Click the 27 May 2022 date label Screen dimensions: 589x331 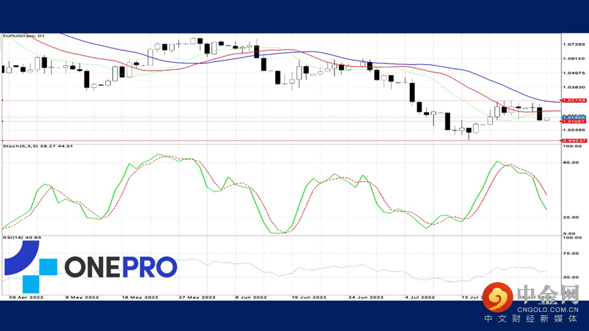pos(197,297)
